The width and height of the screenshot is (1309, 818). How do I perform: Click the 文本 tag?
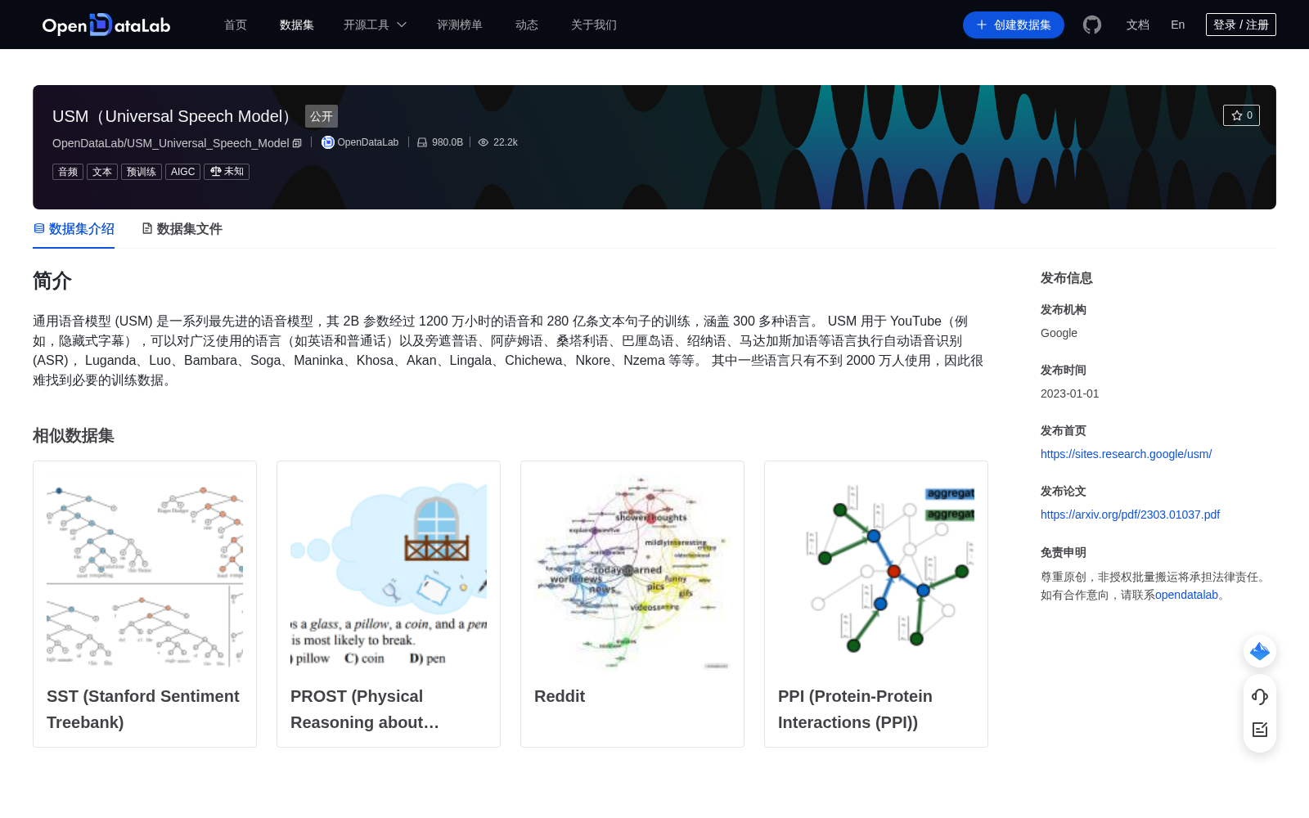(102, 172)
